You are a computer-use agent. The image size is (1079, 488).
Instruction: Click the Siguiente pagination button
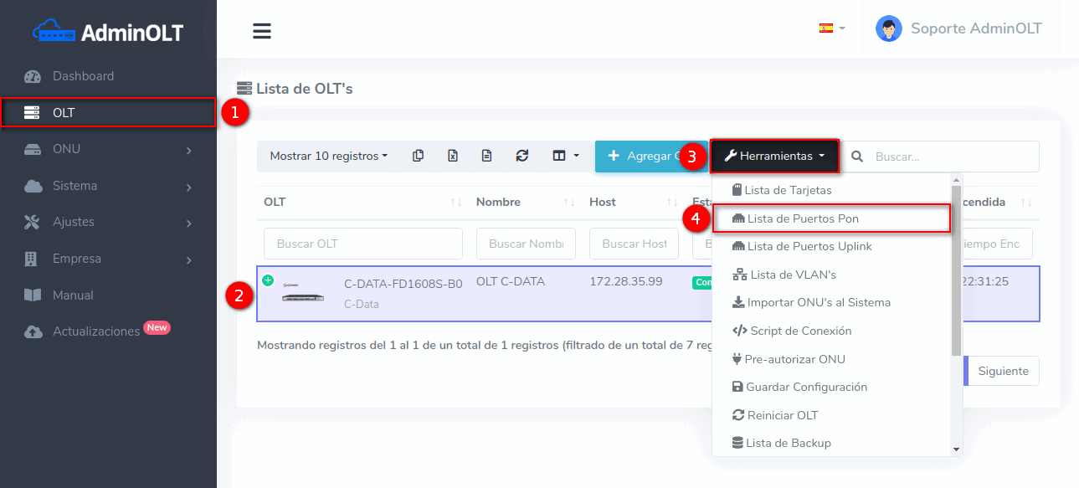[1002, 371]
